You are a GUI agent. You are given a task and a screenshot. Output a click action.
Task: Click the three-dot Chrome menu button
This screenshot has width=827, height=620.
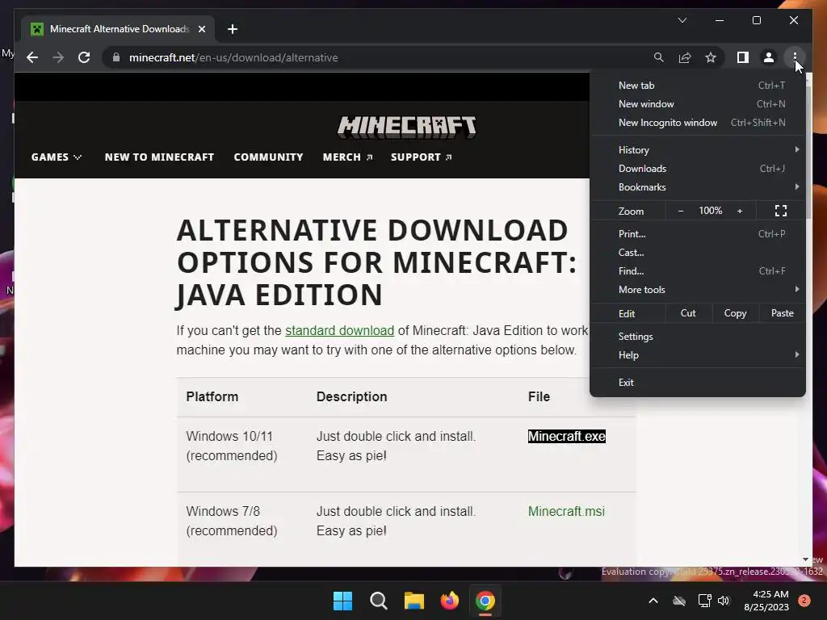795,57
